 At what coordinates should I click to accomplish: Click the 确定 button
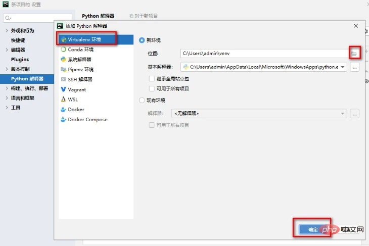[x=312, y=229]
